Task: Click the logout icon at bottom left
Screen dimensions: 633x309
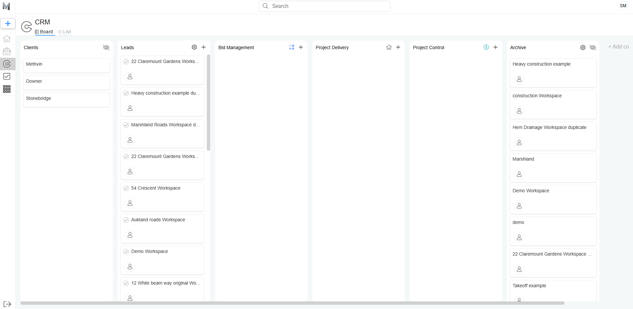Action: point(7,304)
